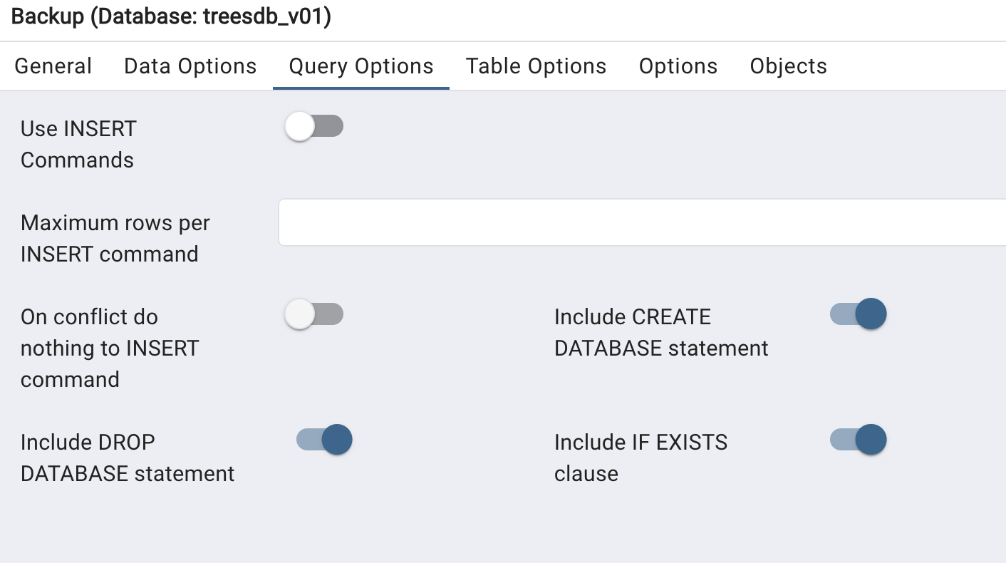The width and height of the screenshot is (1006, 563).
Task: Focus the Maximum rows per INSERT command field
Action: [641, 223]
